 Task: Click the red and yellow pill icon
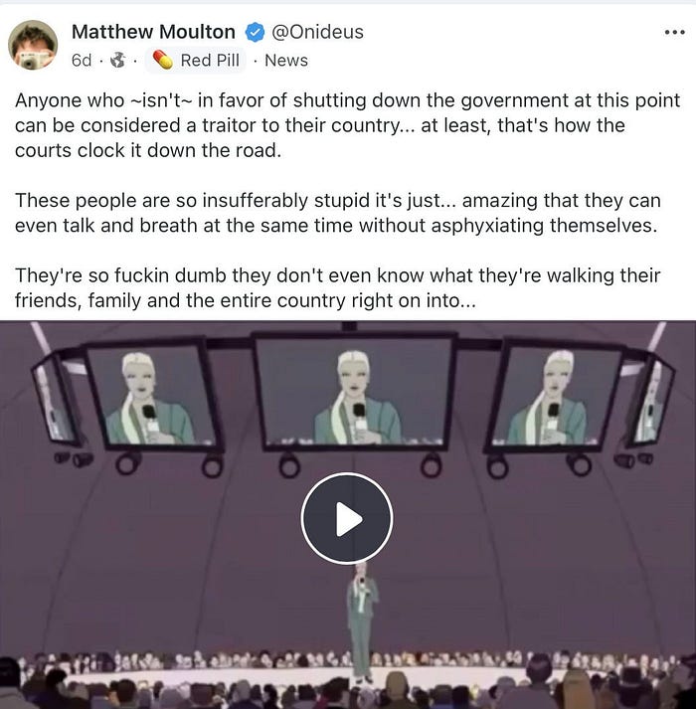163,60
